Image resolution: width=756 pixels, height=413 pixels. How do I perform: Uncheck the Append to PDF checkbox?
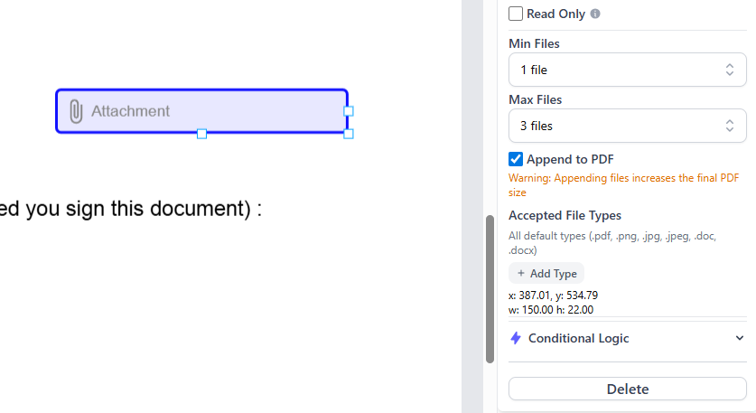coord(516,159)
